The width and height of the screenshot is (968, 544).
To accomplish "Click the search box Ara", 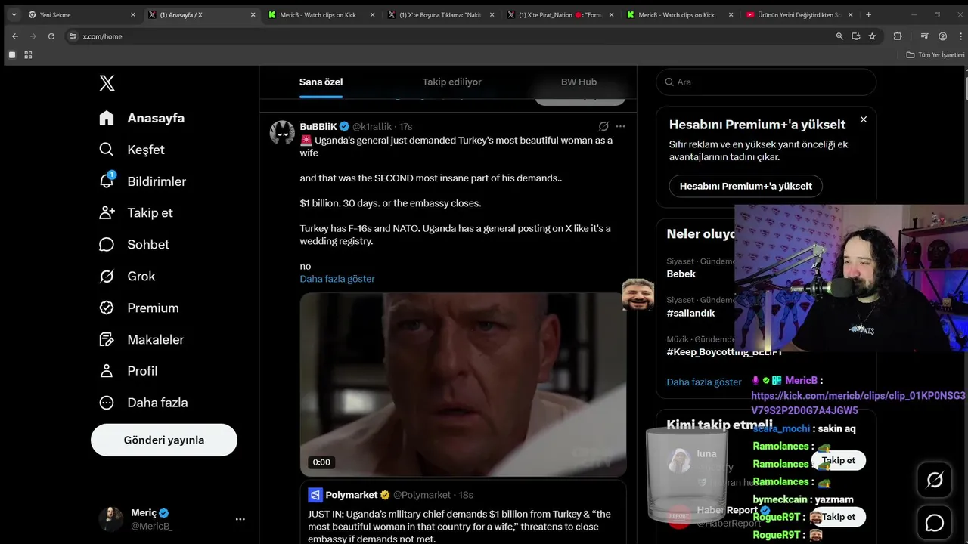I will (766, 82).
